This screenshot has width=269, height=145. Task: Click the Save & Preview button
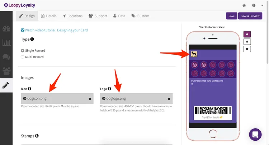(250, 16)
